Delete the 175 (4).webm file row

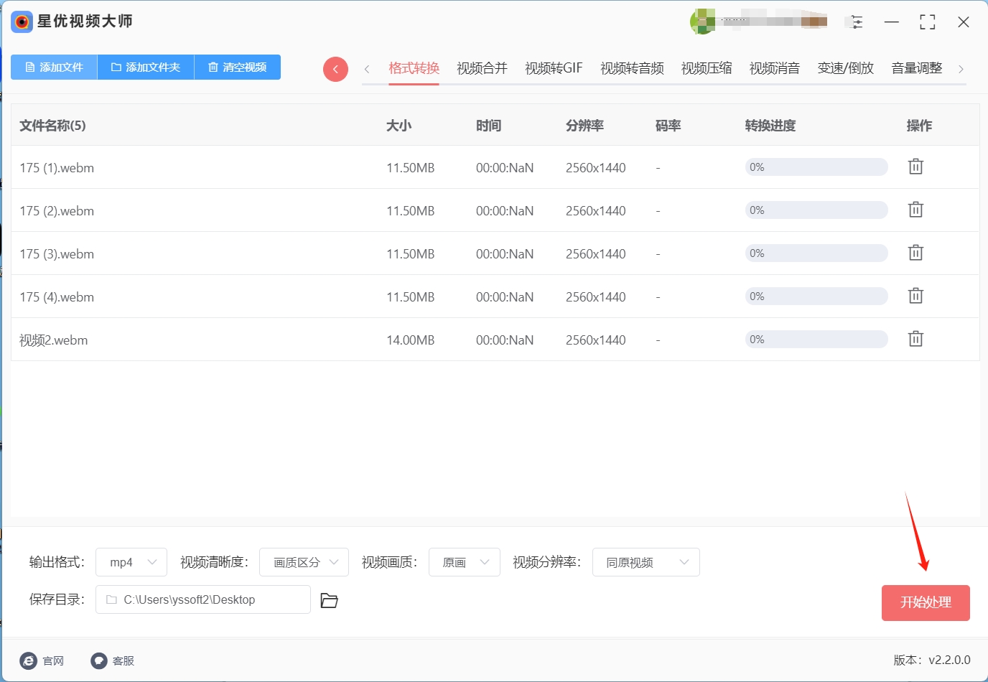915,296
